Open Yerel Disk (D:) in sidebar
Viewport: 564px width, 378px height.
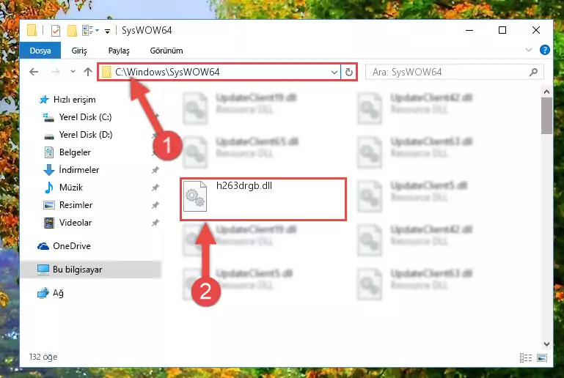[78, 135]
